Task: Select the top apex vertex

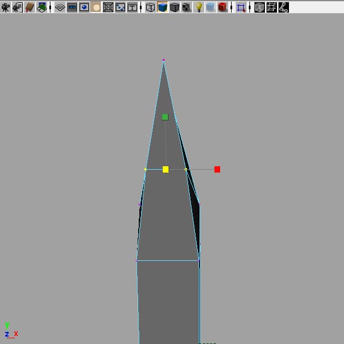Action: click(163, 60)
